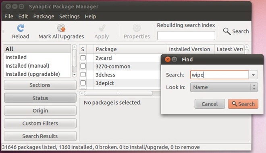Minimize the Synaptic Package Manager window
Viewport: 266px width, 153px height.
[x=15, y=6]
